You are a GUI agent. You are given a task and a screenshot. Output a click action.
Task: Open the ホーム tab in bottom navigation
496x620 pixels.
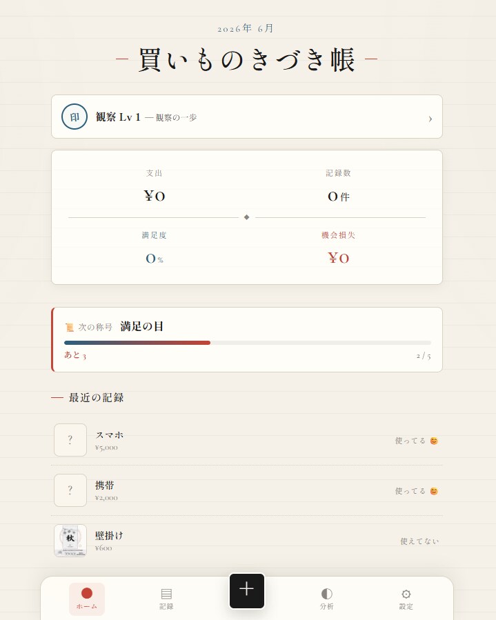[87, 599]
